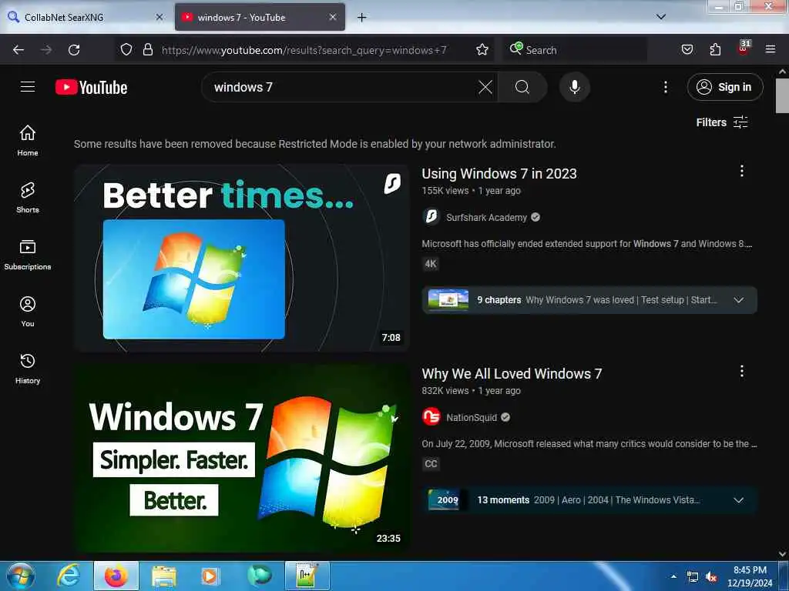The height and width of the screenshot is (591, 789).
Task: Open the Filters panel
Action: pyautogui.click(x=722, y=122)
